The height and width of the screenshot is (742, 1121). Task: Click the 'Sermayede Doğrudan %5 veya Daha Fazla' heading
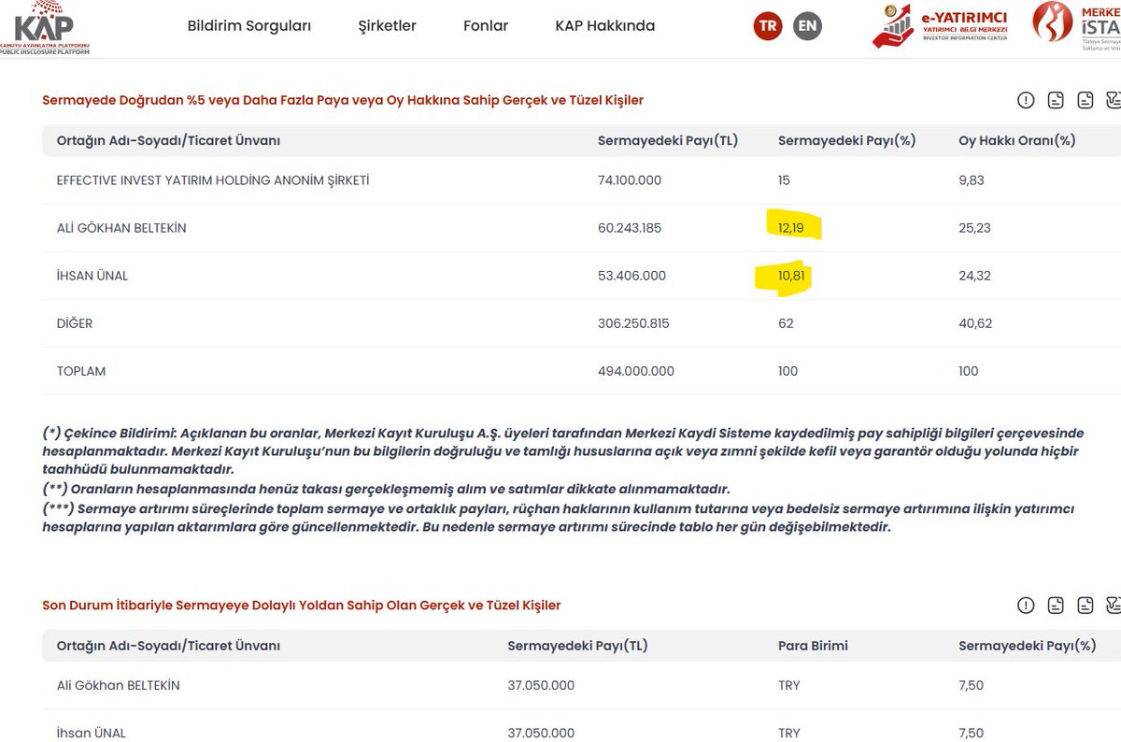coord(343,100)
